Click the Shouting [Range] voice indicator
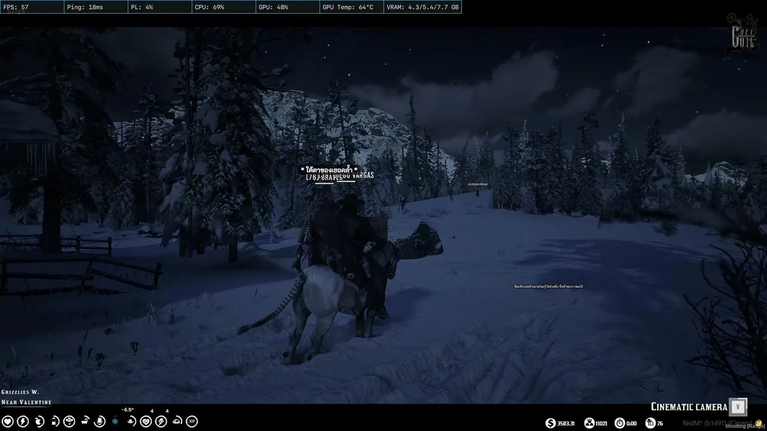This screenshot has width=767, height=431. [x=745, y=426]
